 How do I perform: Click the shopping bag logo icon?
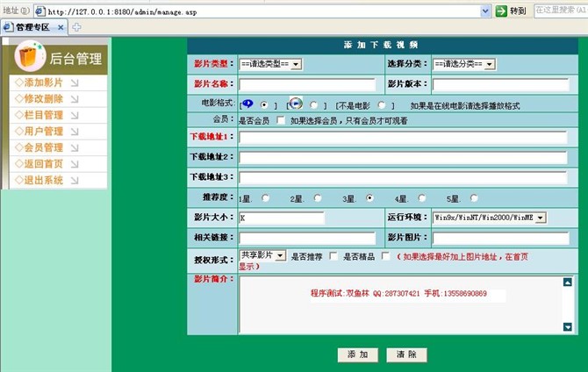click(x=28, y=57)
